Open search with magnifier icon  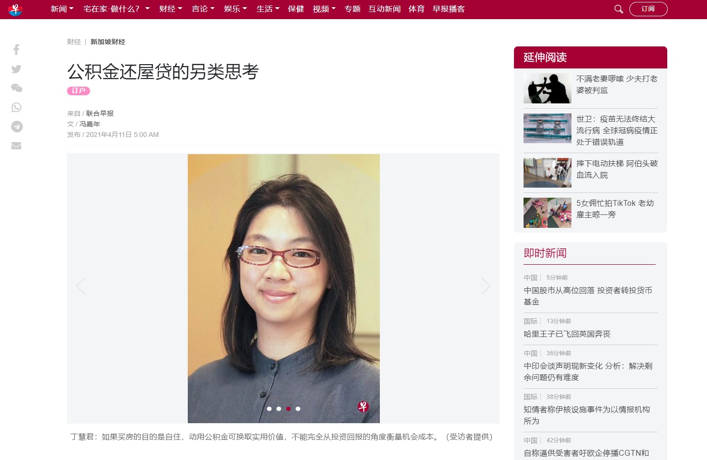(x=618, y=9)
